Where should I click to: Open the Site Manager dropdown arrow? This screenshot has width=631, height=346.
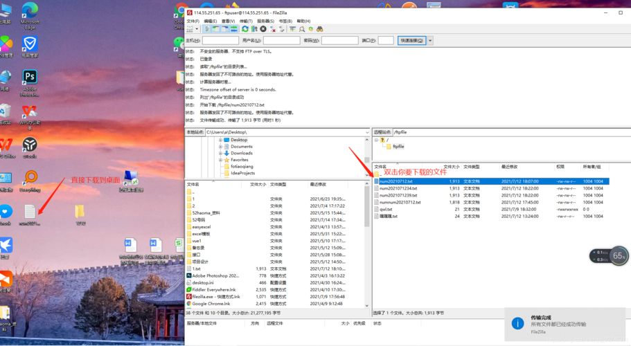click(x=197, y=29)
